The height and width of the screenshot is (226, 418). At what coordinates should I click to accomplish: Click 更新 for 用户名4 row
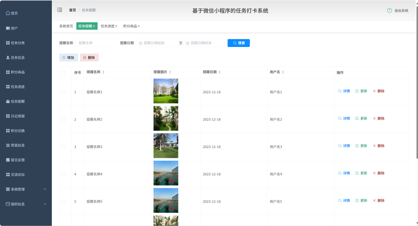tap(361, 173)
